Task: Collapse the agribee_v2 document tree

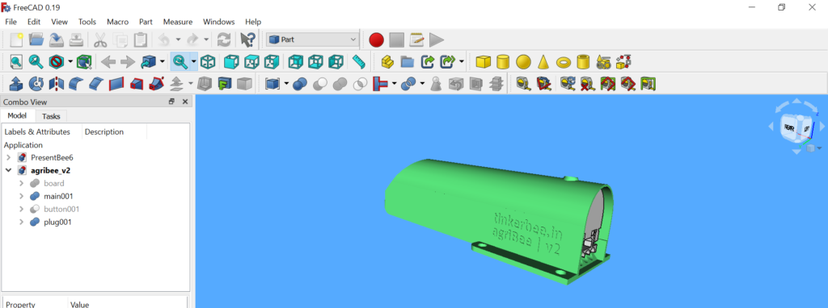Action: pos(8,170)
